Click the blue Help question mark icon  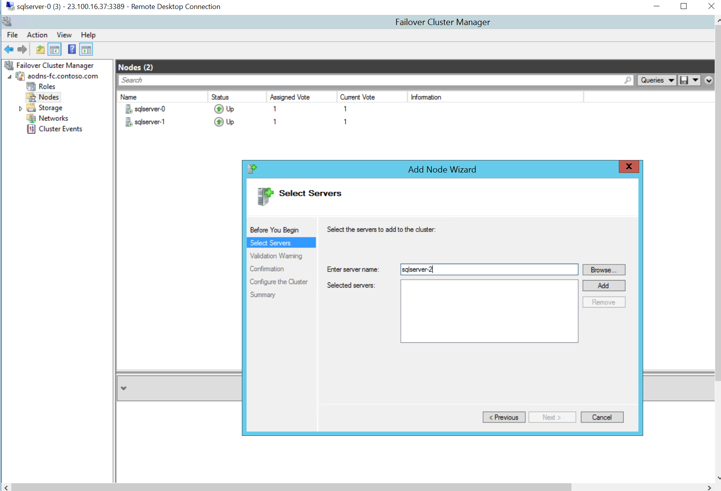click(x=72, y=49)
